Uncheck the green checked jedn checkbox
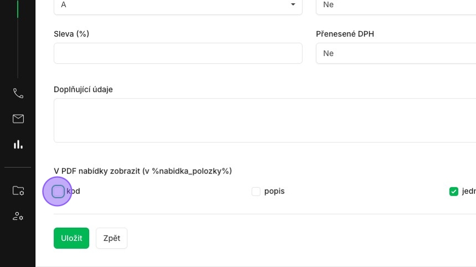 (x=453, y=191)
